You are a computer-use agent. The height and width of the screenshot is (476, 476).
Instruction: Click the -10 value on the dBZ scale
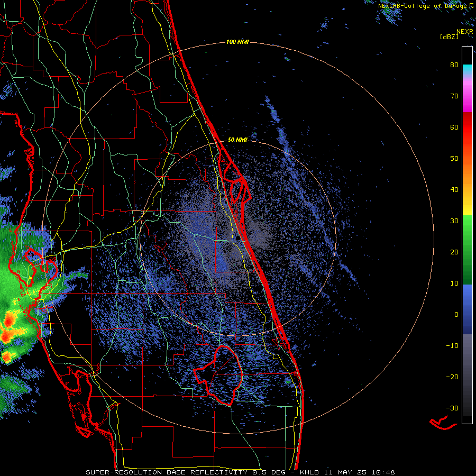452,346
